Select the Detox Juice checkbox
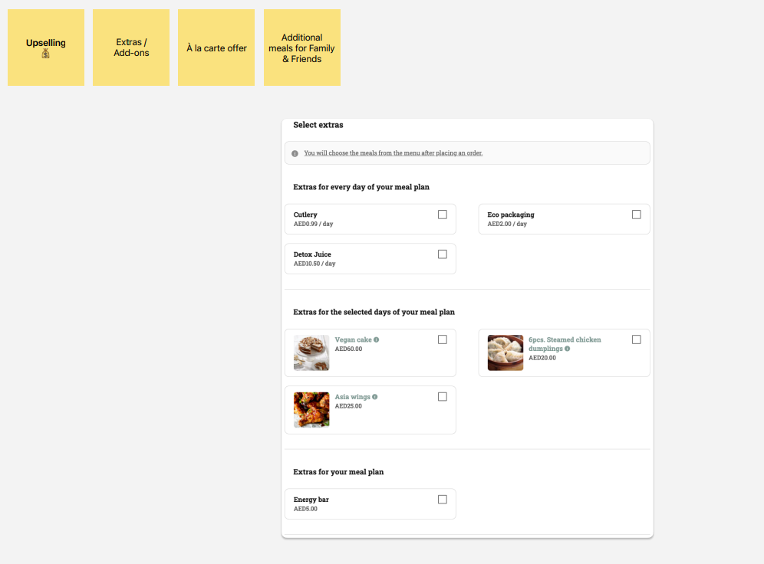Image resolution: width=764 pixels, height=564 pixels. [x=443, y=254]
